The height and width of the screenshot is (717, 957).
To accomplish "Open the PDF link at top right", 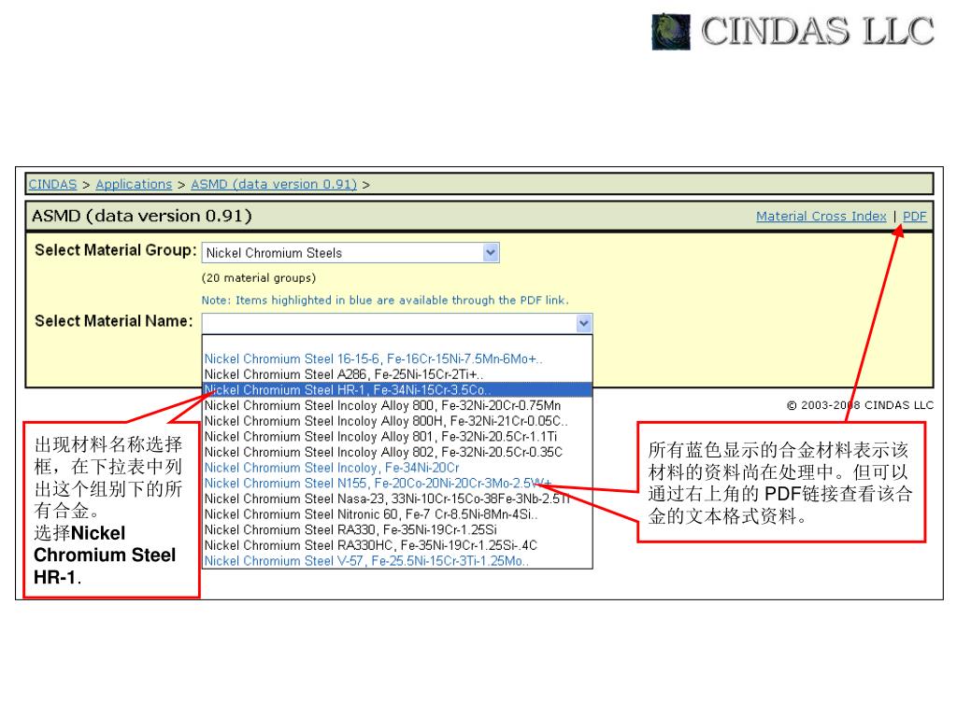I will [914, 216].
